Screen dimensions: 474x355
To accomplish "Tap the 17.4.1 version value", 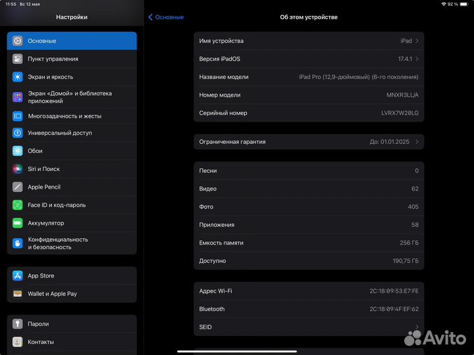I will pos(405,59).
